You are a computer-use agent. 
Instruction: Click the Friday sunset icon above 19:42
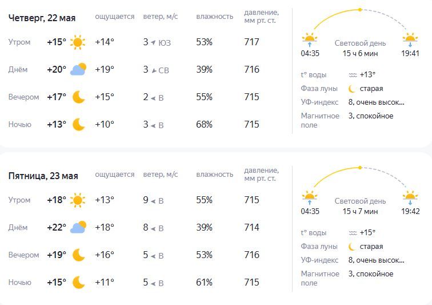(410, 197)
